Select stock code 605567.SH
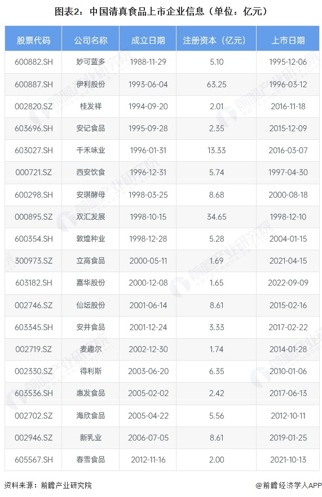 pos(34,460)
